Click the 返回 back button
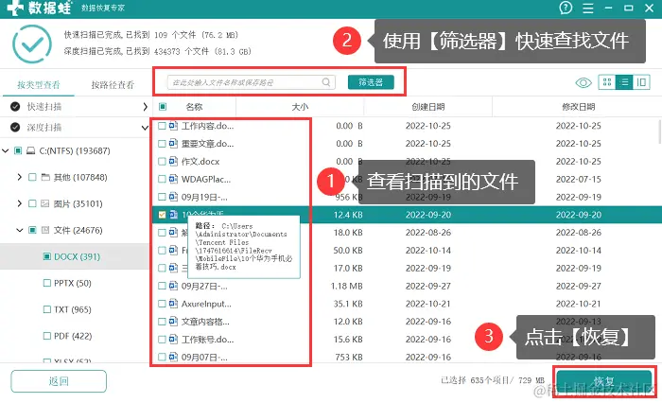Image resolution: width=662 pixels, height=403 pixels. [x=59, y=381]
